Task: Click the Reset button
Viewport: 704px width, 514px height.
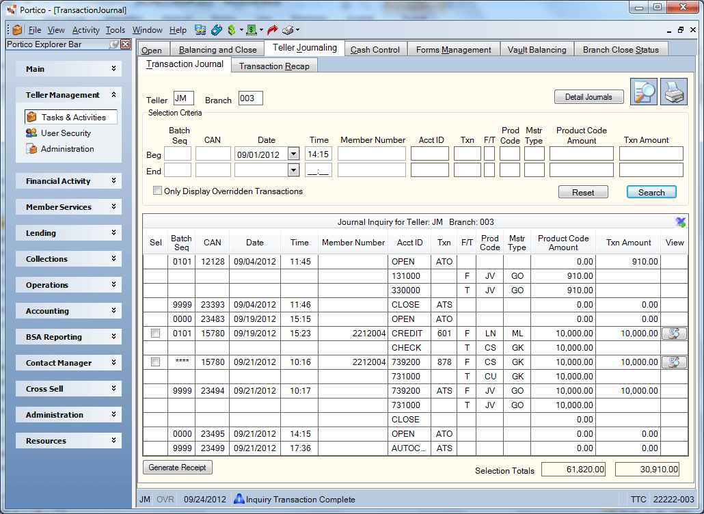Action: coord(583,192)
